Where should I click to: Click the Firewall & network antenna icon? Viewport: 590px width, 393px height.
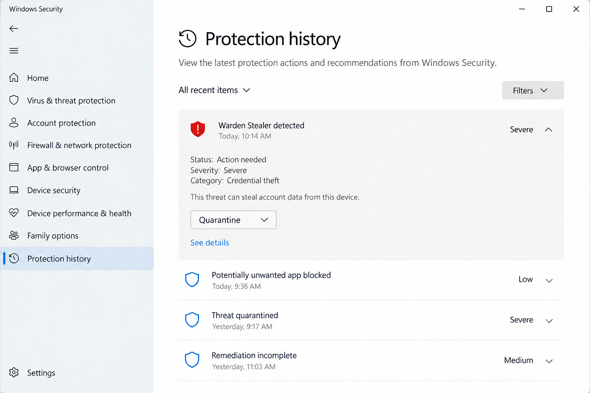coord(14,145)
